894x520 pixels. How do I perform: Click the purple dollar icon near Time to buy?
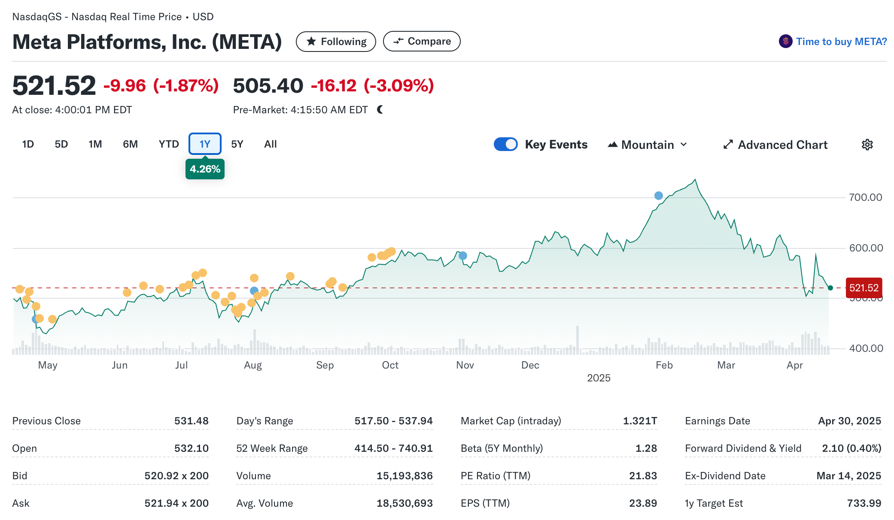coord(785,42)
